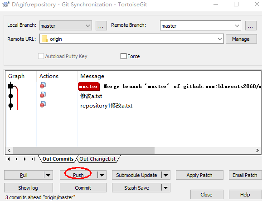262x201 pixels.
Task: Switch to the Out ChangeList tab
Action: [x=97, y=159]
